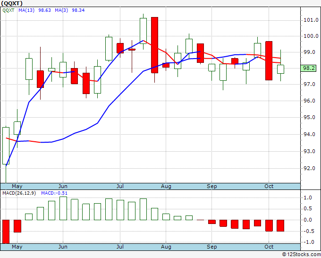
Task: Click the 1.0 MACD axis label
Action: click(308, 198)
